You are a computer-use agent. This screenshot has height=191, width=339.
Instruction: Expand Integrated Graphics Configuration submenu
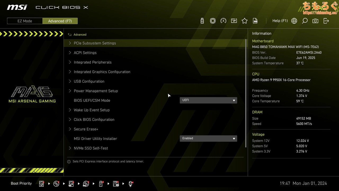click(x=102, y=72)
